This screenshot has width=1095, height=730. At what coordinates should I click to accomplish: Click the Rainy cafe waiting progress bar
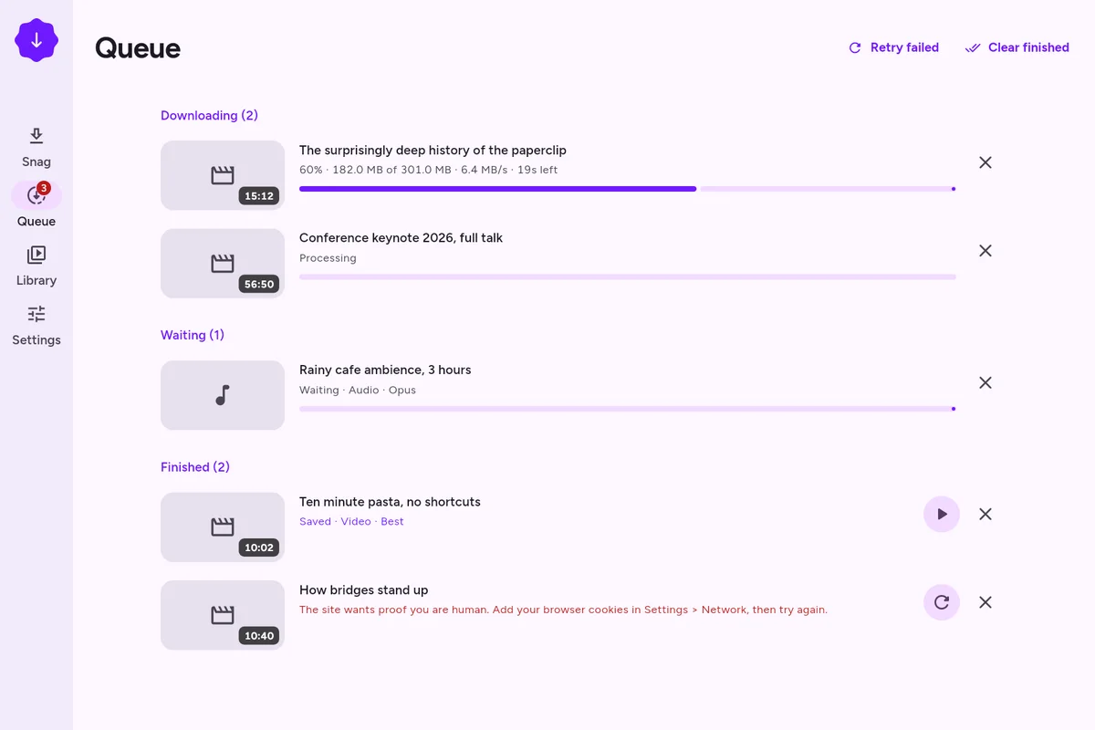628,409
